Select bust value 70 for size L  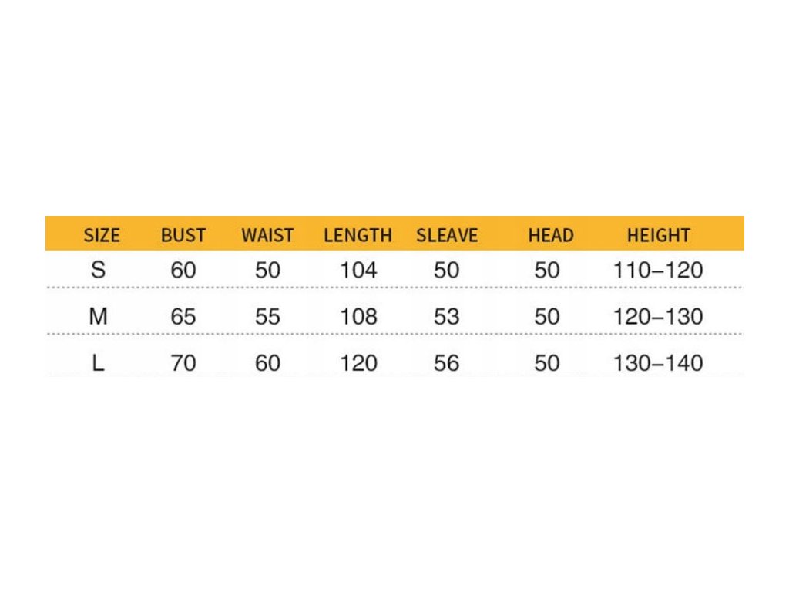click(183, 363)
